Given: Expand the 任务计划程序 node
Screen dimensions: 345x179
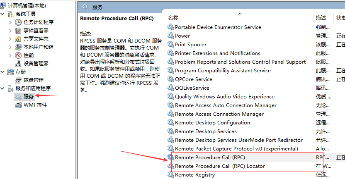Looking at the screenshot, I should pos(10,22).
